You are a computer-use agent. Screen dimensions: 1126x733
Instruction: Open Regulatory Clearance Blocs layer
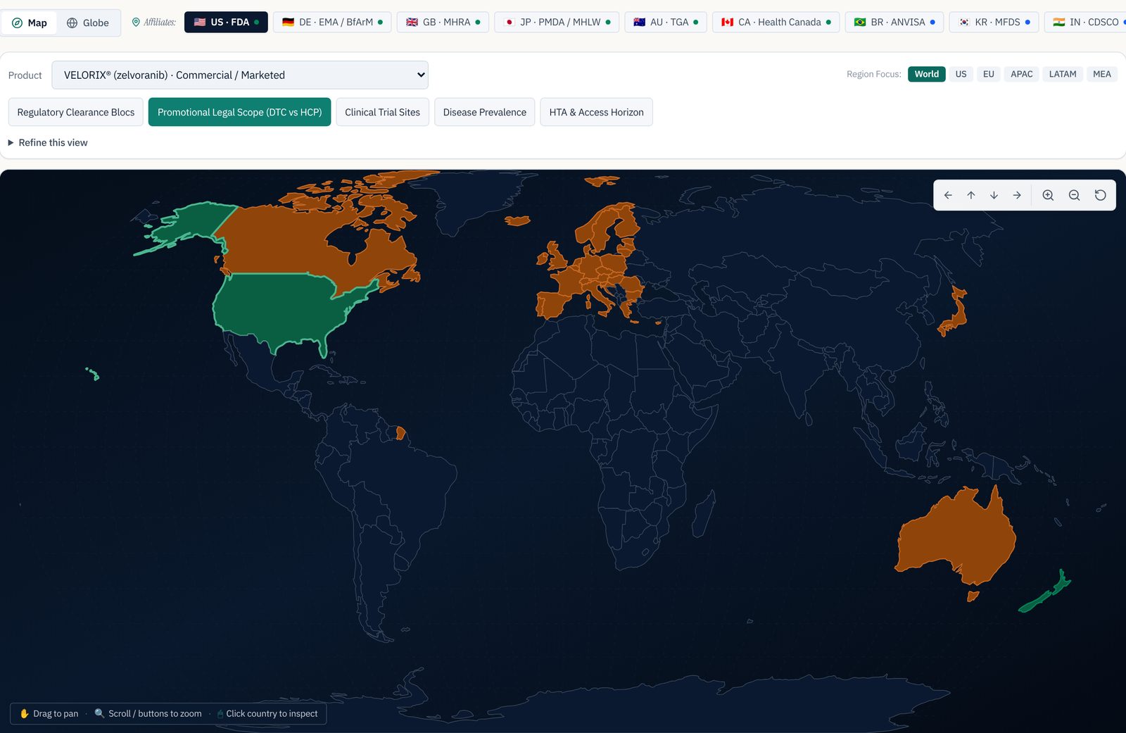(76, 112)
